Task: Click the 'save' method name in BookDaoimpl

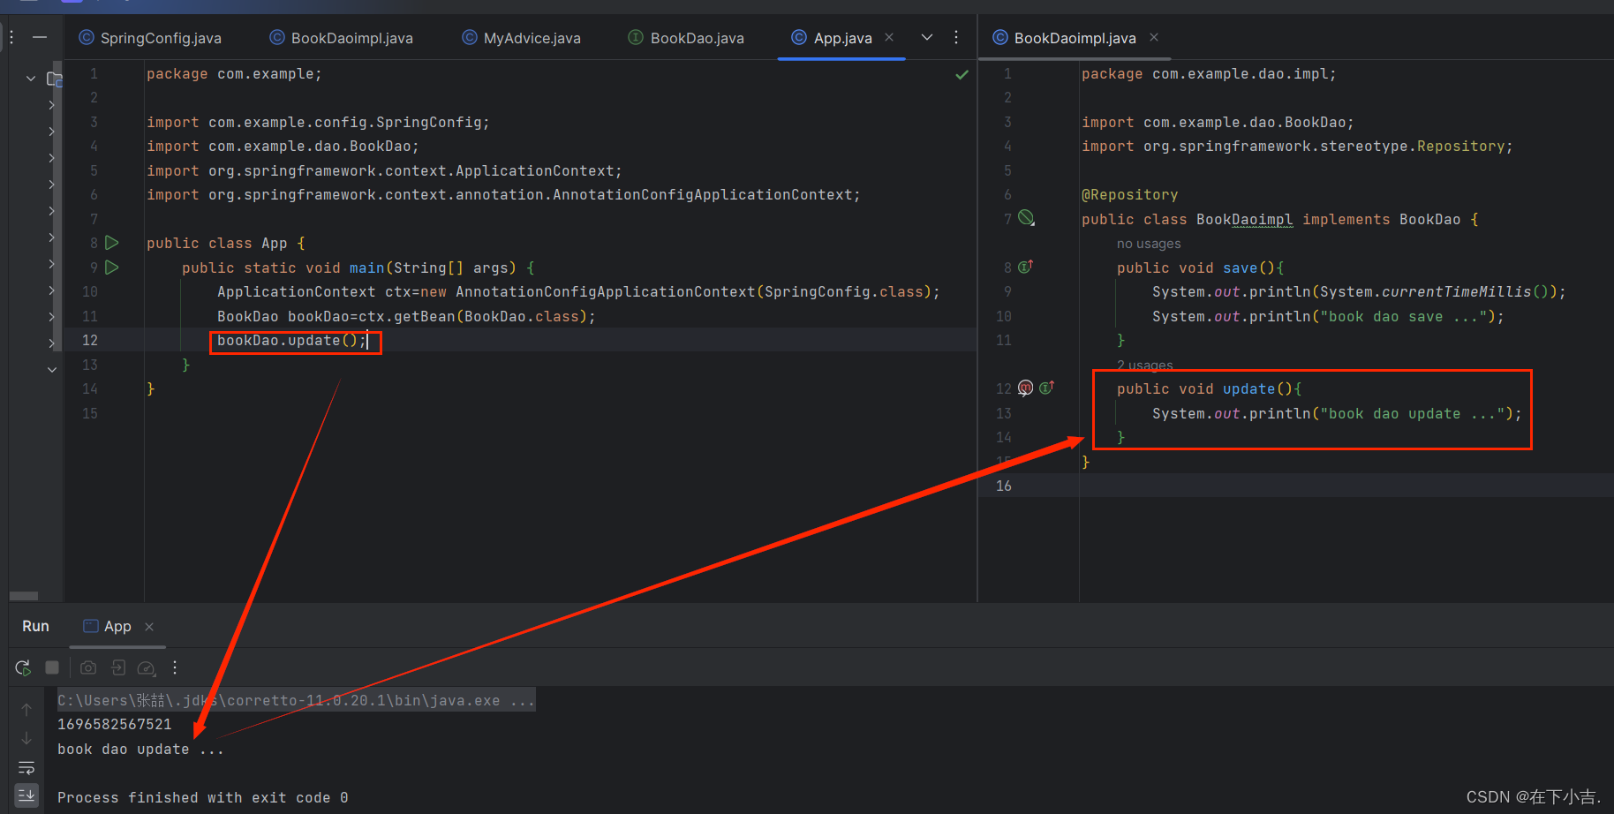Action: pos(1240,268)
